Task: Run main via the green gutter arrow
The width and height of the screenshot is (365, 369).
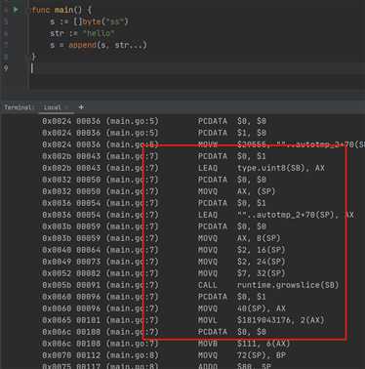Action: click(x=16, y=10)
